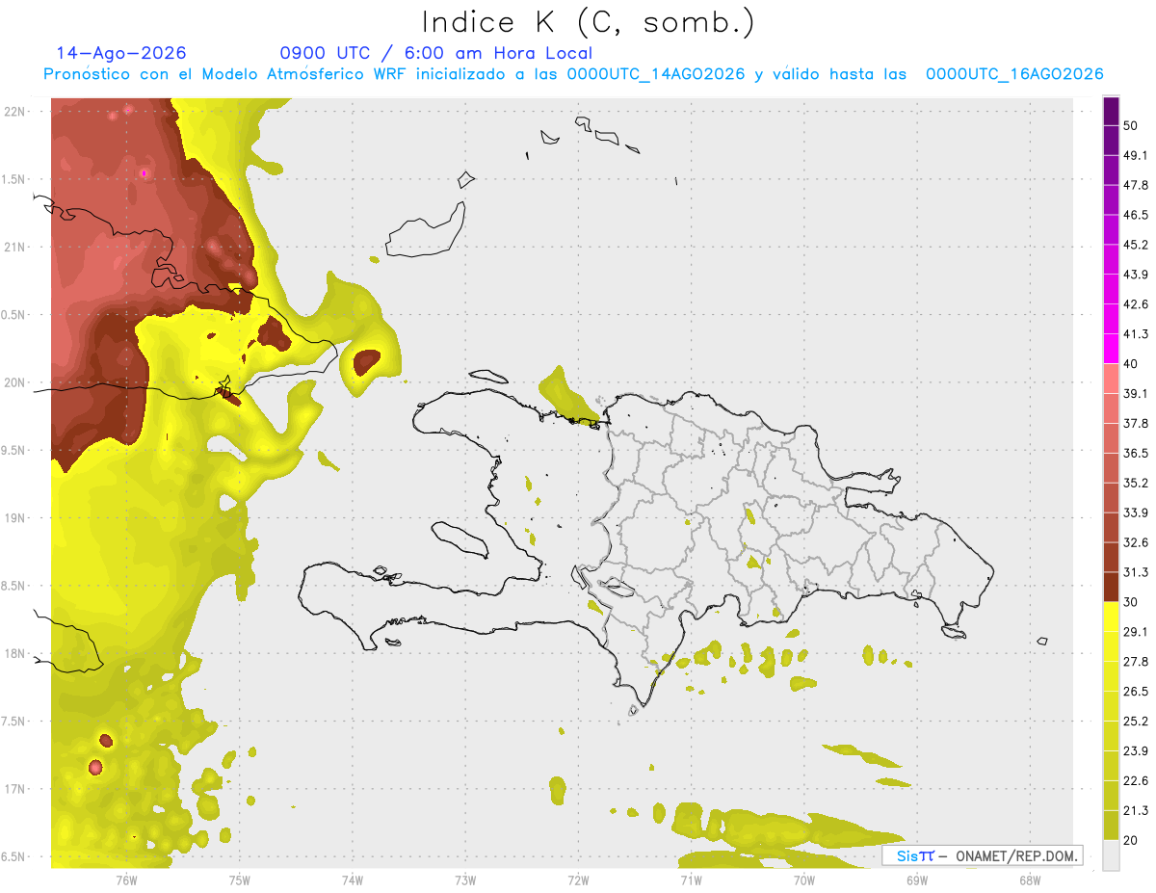
Task: Click "0900 UTC / 6:00 am Hora Local"
Action: point(436,53)
